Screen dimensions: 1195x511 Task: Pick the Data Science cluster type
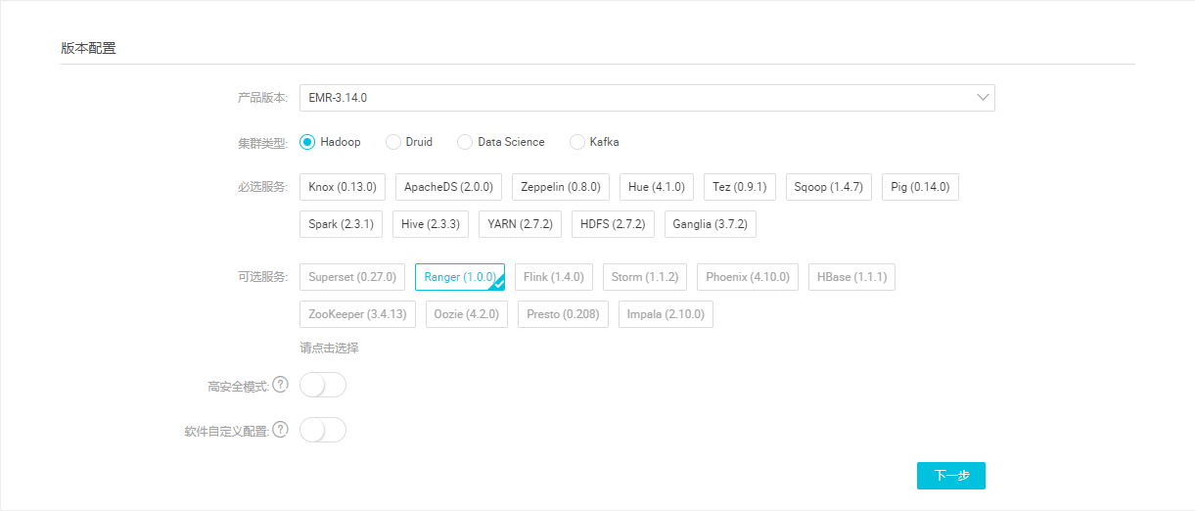pyautogui.click(x=465, y=142)
